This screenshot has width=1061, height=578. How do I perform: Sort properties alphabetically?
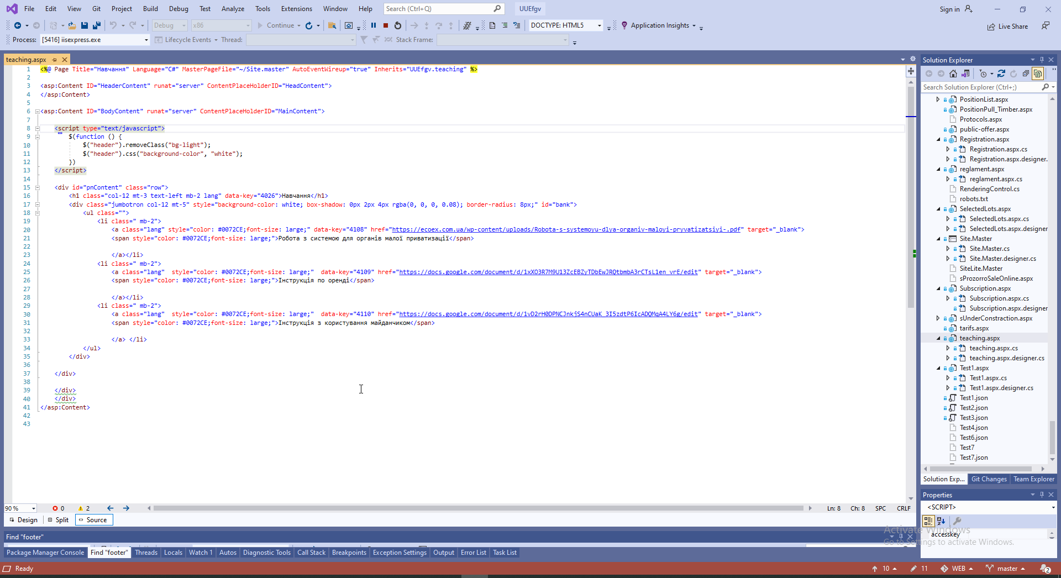point(941,521)
